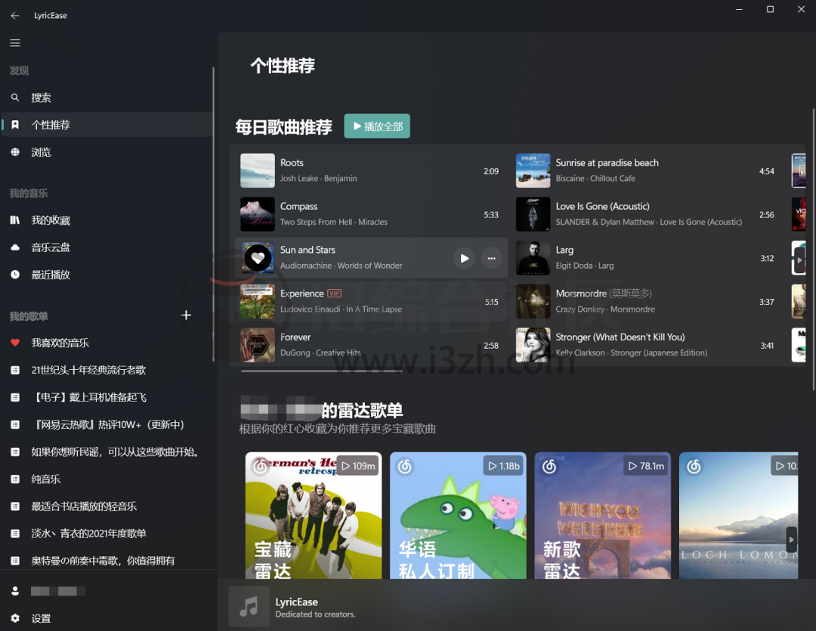The height and width of the screenshot is (631, 816).
Task: Open the Loch Lomond playlist card
Action: click(738, 515)
